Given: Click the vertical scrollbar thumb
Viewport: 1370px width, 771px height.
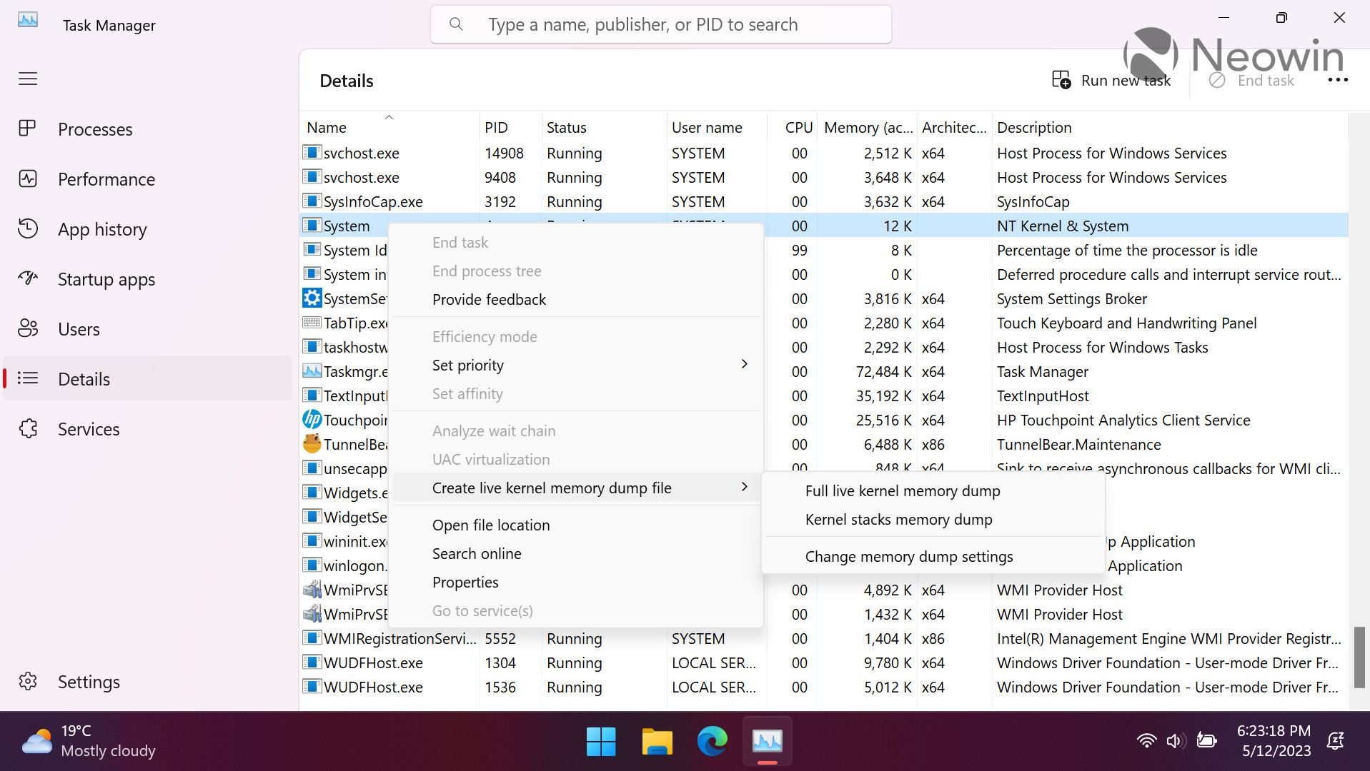Looking at the screenshot, I should tap(1359, 657).
